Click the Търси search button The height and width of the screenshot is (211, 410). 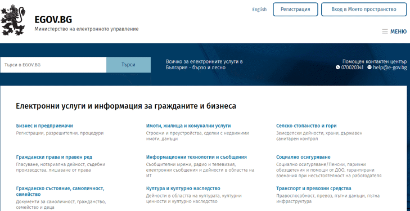(x=128, y=65)
